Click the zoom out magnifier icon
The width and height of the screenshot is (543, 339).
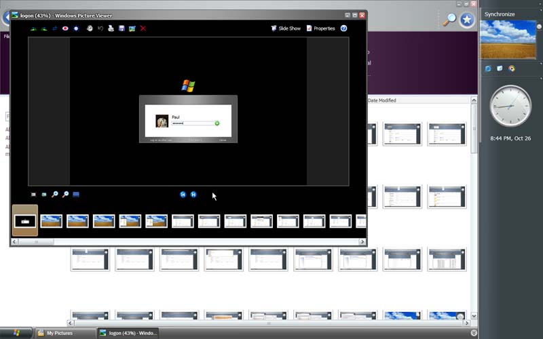click(x=65, y=195)
